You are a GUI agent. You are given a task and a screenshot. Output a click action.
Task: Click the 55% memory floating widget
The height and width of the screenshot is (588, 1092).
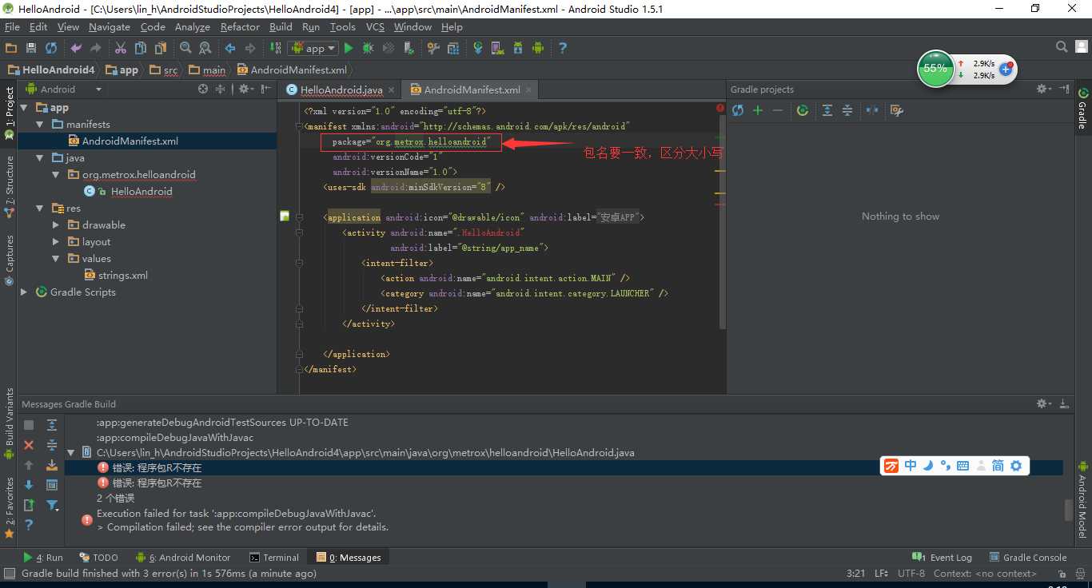(935, 69)
